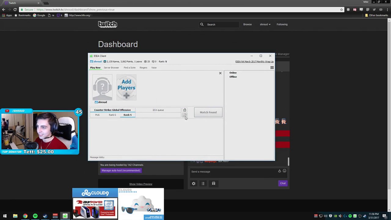Screen dimensions: 391x220
Task: Click Manage auto host (recommended) button
Action: [121, 170]
